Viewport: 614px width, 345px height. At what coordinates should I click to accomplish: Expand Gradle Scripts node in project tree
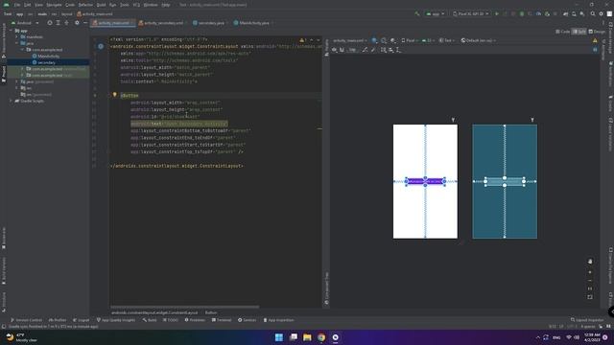coord(11,101)
